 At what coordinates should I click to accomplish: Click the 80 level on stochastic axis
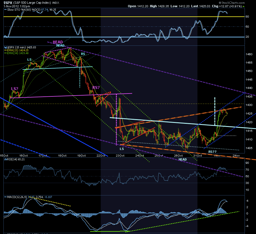[247, 16]
